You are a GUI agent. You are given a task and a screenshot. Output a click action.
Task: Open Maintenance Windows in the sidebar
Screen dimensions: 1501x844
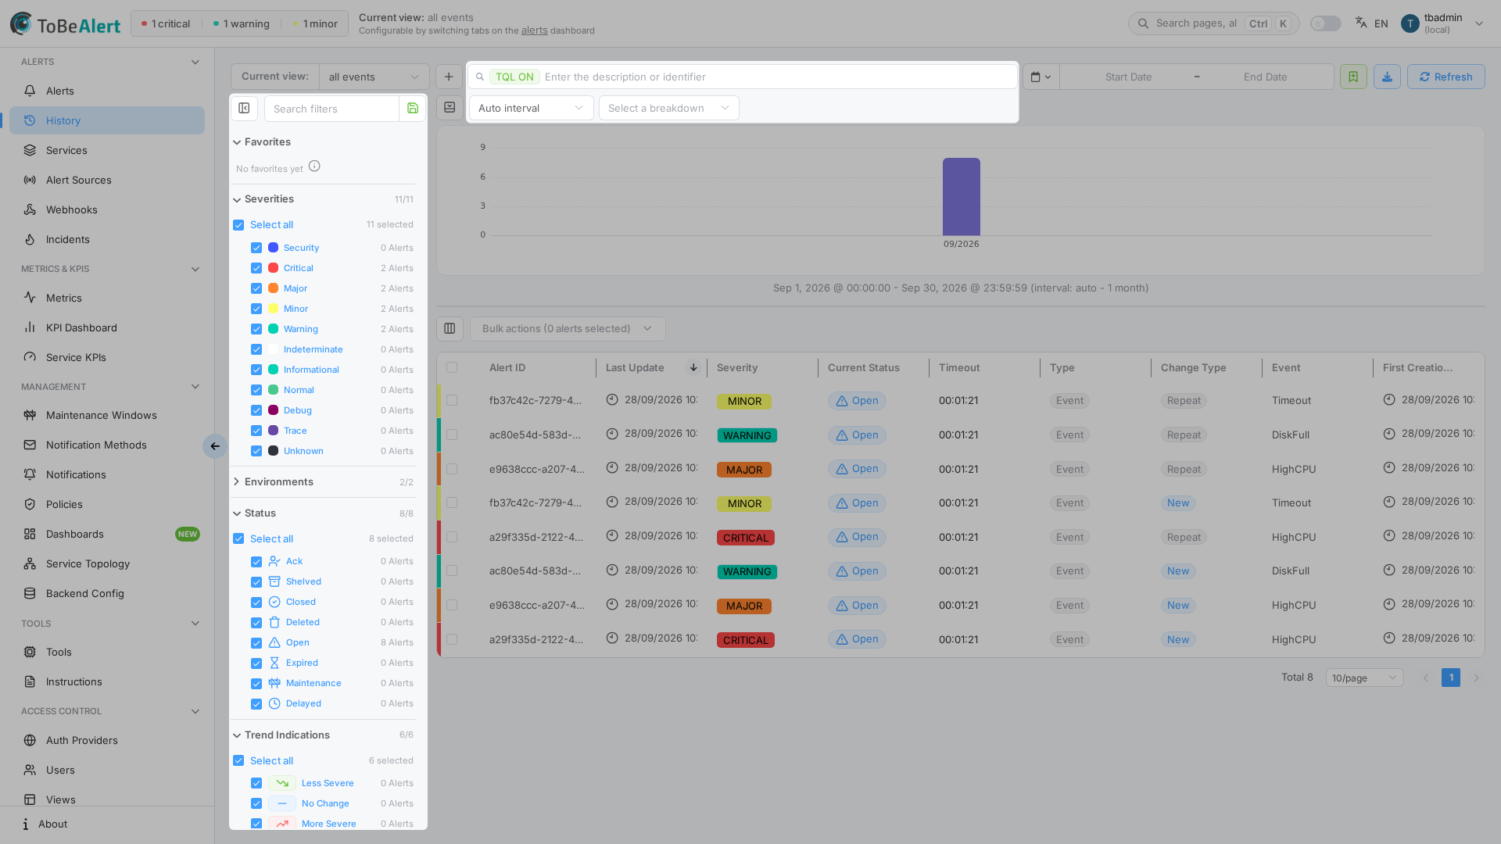107,415
